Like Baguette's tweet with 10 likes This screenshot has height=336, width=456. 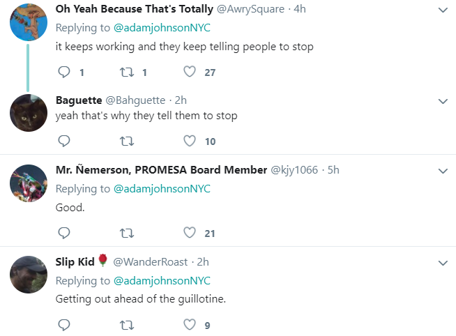[x=190, y=141]
